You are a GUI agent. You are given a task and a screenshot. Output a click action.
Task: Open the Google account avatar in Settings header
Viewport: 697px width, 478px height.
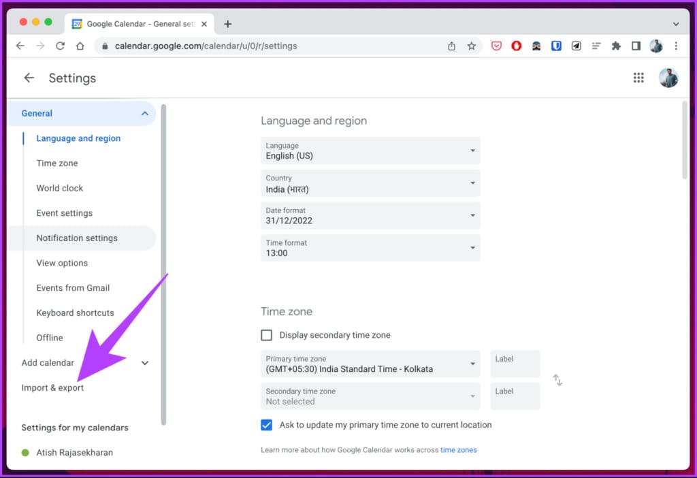click(x=668, y=78)
